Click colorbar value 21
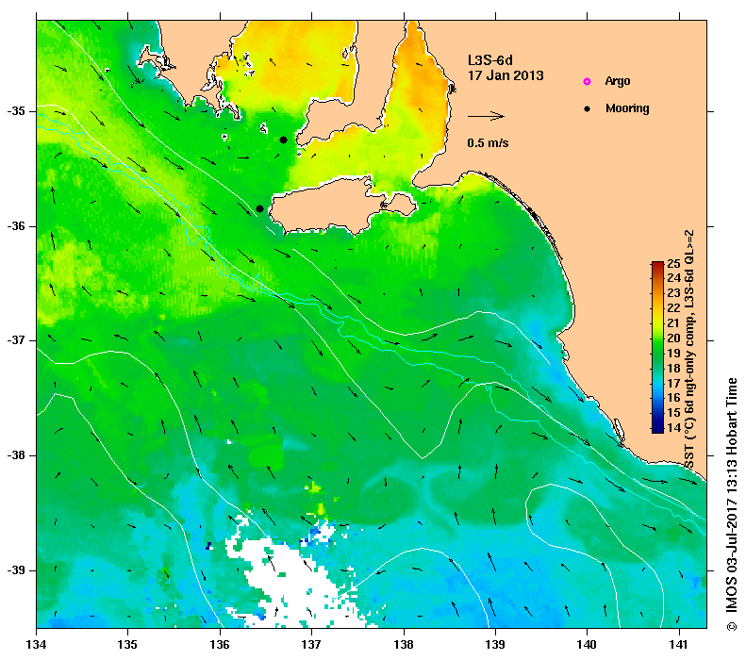The image size is (746, 660). [673, 322]
